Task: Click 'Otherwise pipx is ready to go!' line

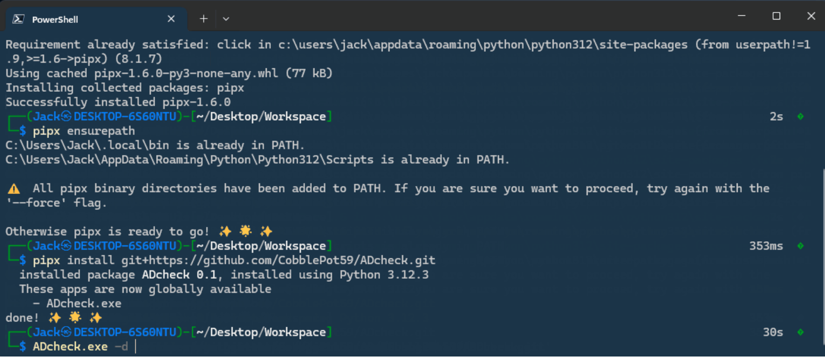Action: 139,232
